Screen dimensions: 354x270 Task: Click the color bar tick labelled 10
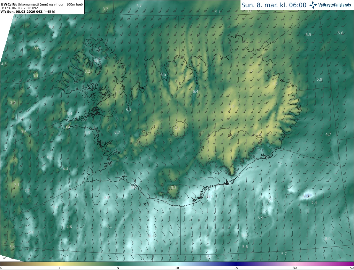point(177,268)
